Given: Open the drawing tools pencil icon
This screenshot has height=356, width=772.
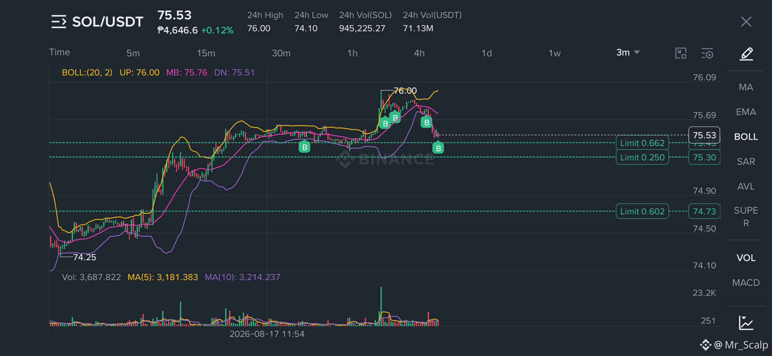Looking at the screenshot, I should [x=746, y=54].
